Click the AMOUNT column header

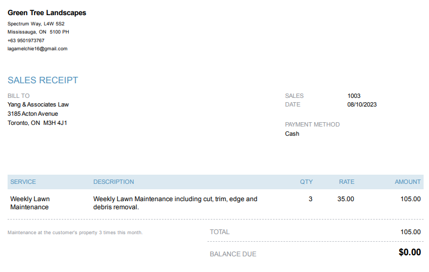coord(407,182)
